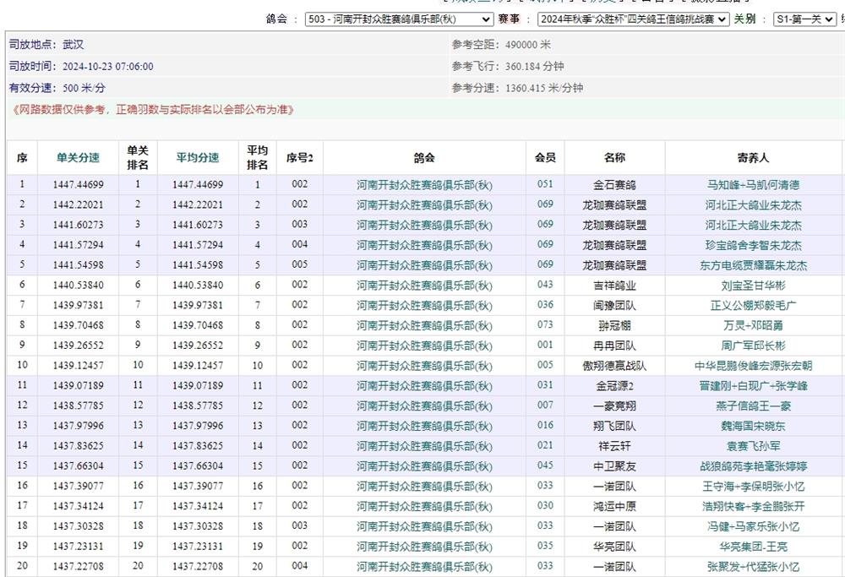Image resolution: width=845 pixels, height=577 pixels.
Task: Open the club link in the 闽豫团队 row
Action: [x=424, y=306]
